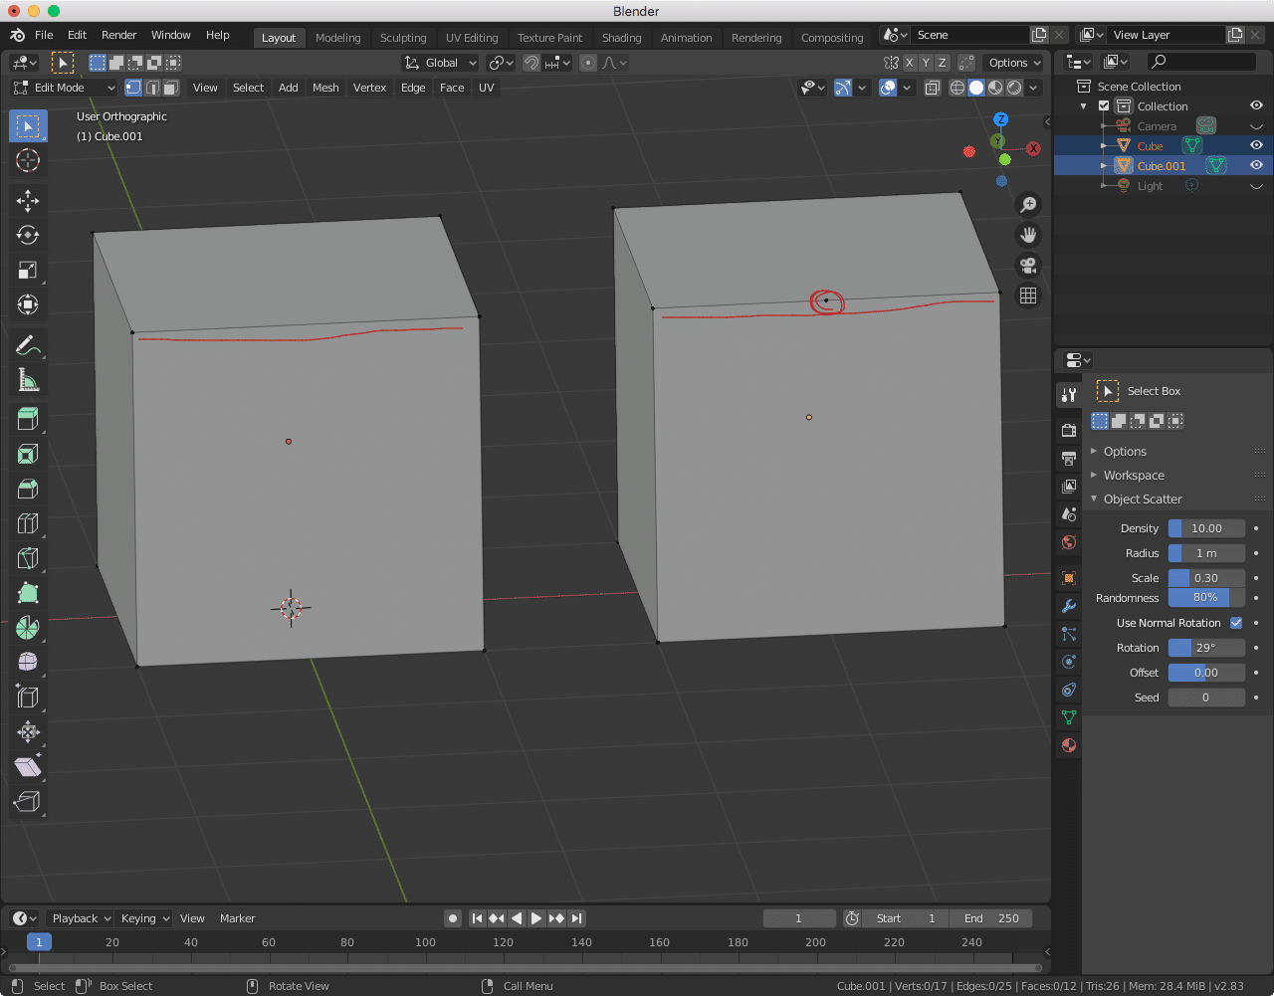The image size is (1274, 996).
Task: Open the Keying dropdown in timeline
Action: [145, 918]
